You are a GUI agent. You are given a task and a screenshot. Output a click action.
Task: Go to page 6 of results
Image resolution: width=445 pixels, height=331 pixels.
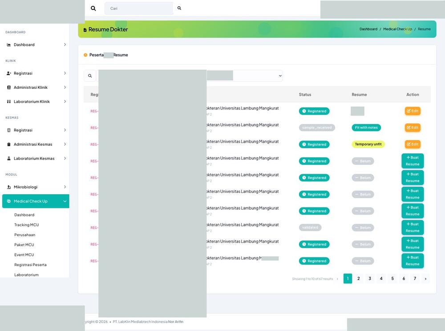pyautogui.click(x=404, y=279)
